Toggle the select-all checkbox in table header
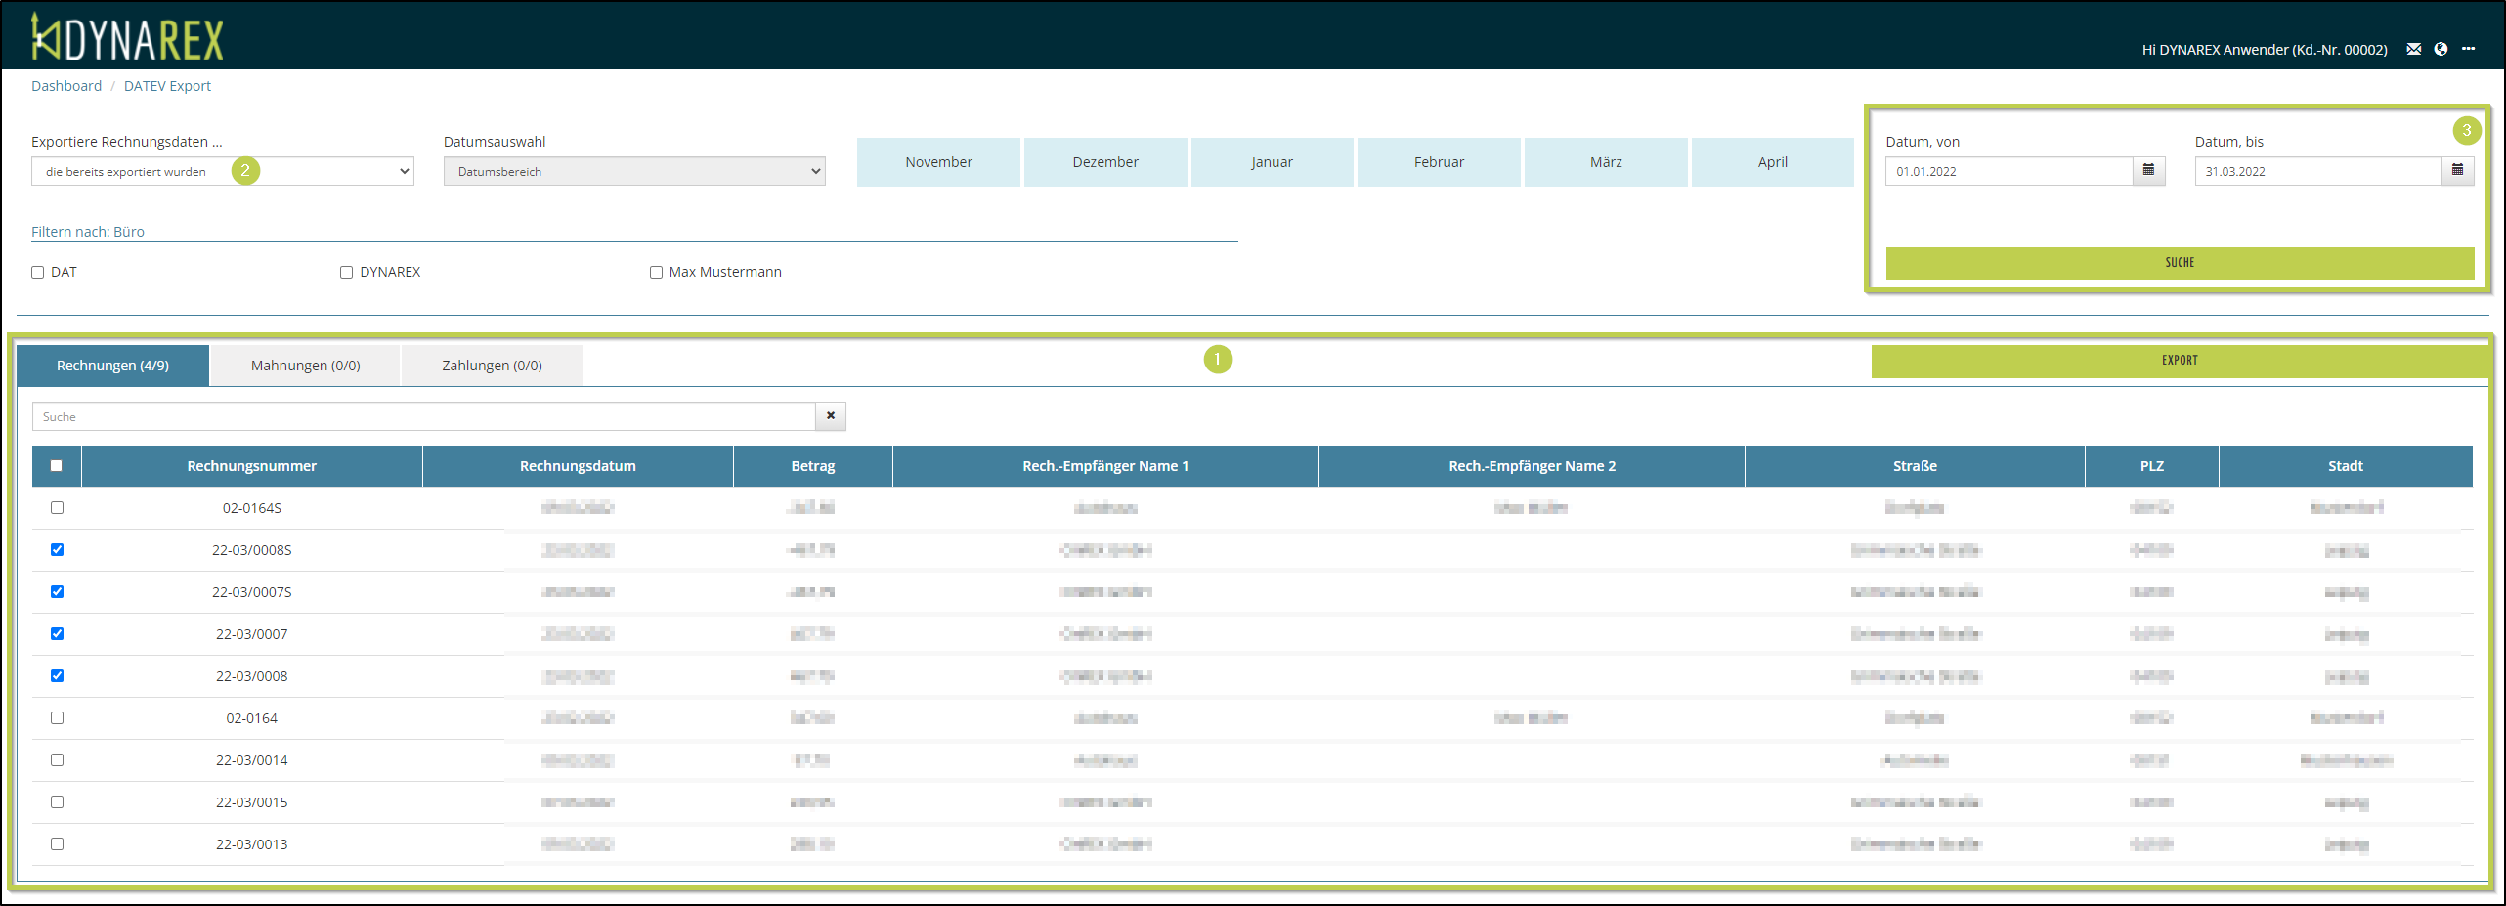 pos(57,466)
